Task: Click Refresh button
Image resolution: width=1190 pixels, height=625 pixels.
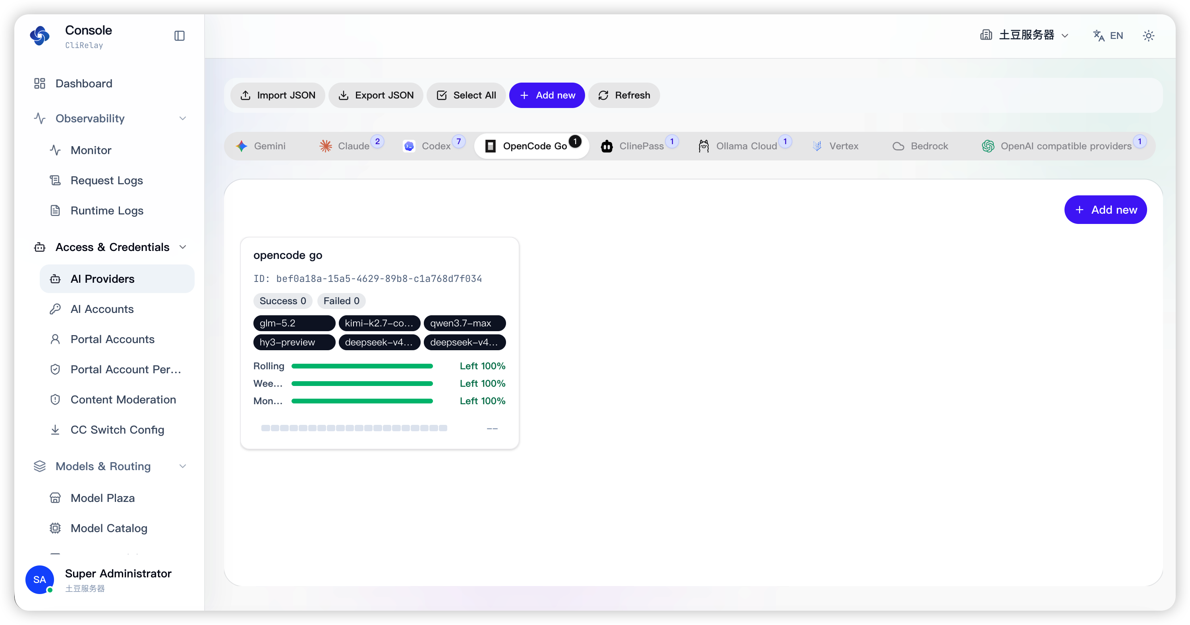Action: 624,95
